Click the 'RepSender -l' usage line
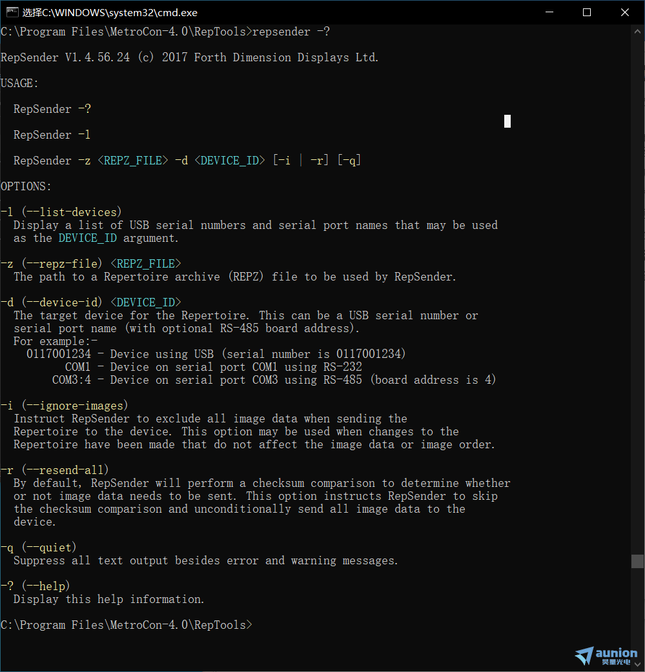The width and height of the screenshot is (645, 672). click(52, 135)
